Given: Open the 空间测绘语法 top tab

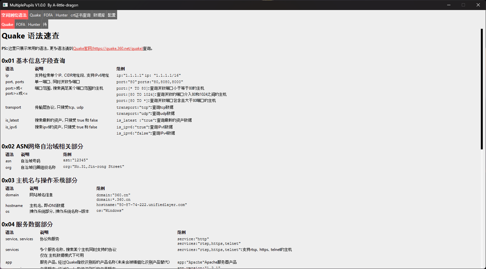Looking at the screenshot, I should click(x=14, y=15).
